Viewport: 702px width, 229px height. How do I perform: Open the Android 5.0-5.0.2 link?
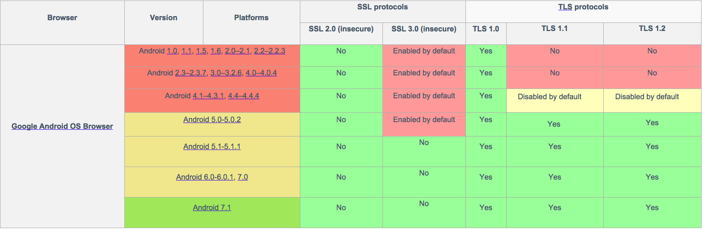pyautogui.click(x=212, y=119)
